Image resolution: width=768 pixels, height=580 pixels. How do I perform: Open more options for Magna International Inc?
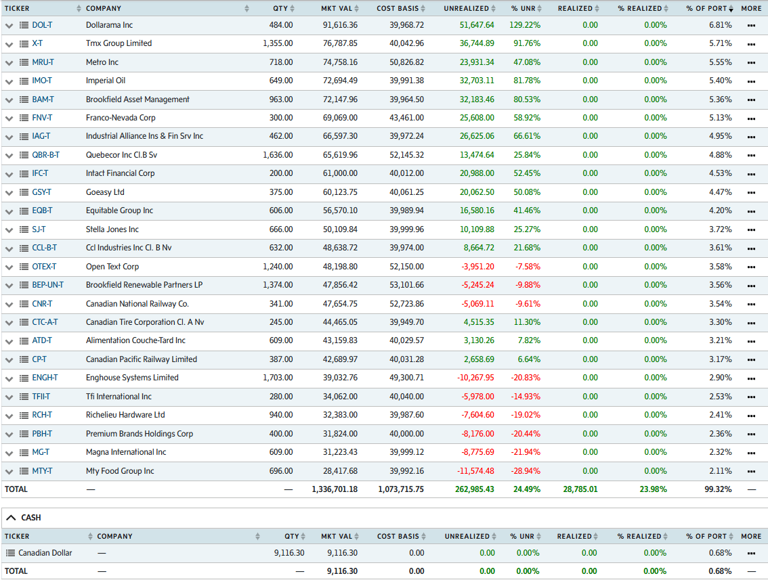click(x=751, y=453)
